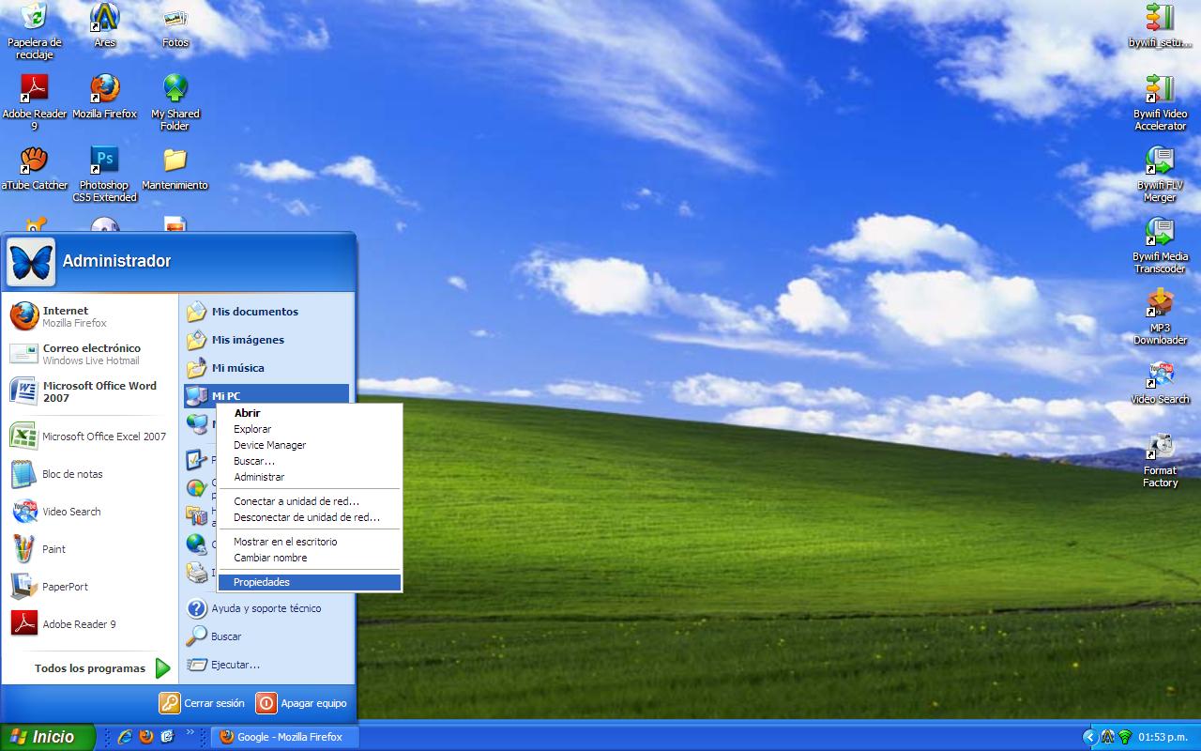The height and width of the screenshot is (751, 1201).
Task: Choose Desconectar de unidad de red...
Action: (x=310, y=517)
